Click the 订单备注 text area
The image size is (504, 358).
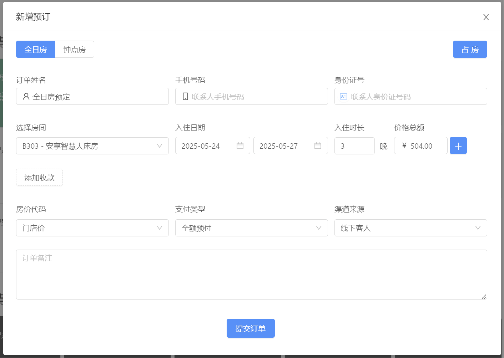click(252, 275)
